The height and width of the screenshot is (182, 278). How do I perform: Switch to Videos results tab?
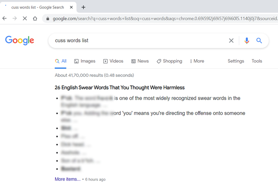pyautogui.click(x=113, y=61)
